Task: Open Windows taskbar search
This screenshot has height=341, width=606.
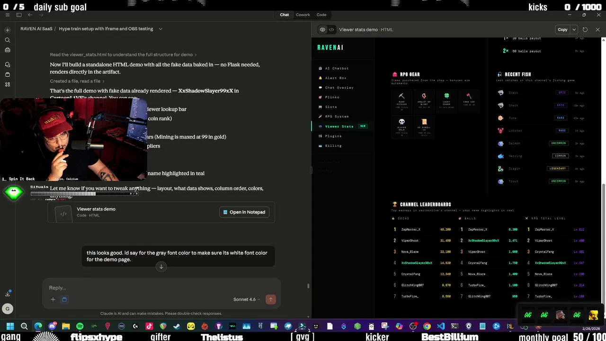Action: click(x=24, y=326)
